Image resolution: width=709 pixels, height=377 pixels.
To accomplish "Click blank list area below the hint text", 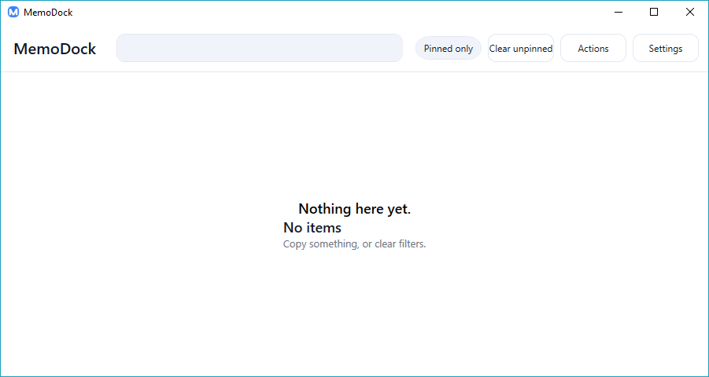I will (354, 314).
